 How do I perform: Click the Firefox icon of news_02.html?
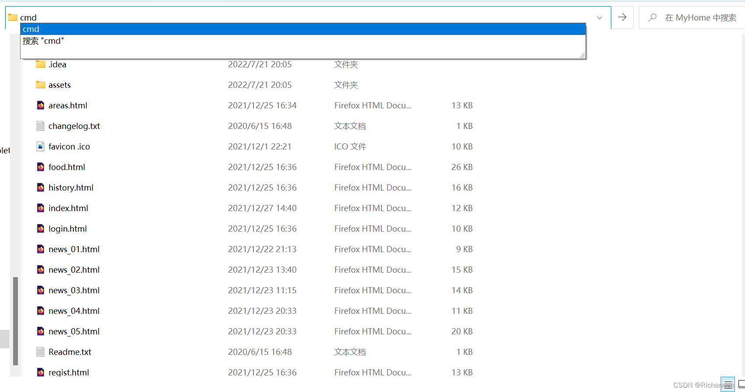point(41,270)
